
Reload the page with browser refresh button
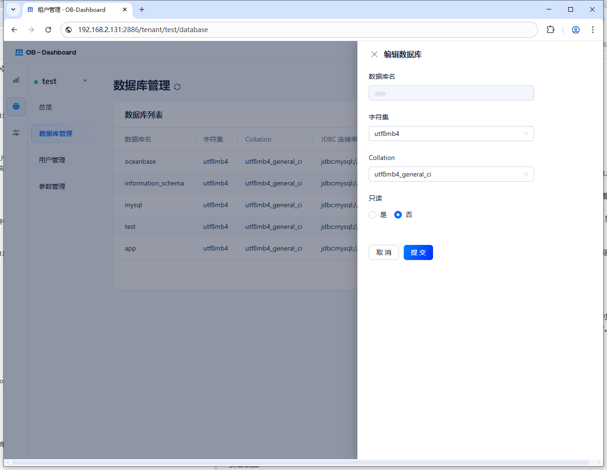click(48, 30)
